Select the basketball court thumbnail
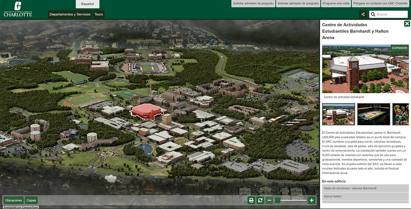The width and height of the screenshot is (411, 209). (374, 114)
